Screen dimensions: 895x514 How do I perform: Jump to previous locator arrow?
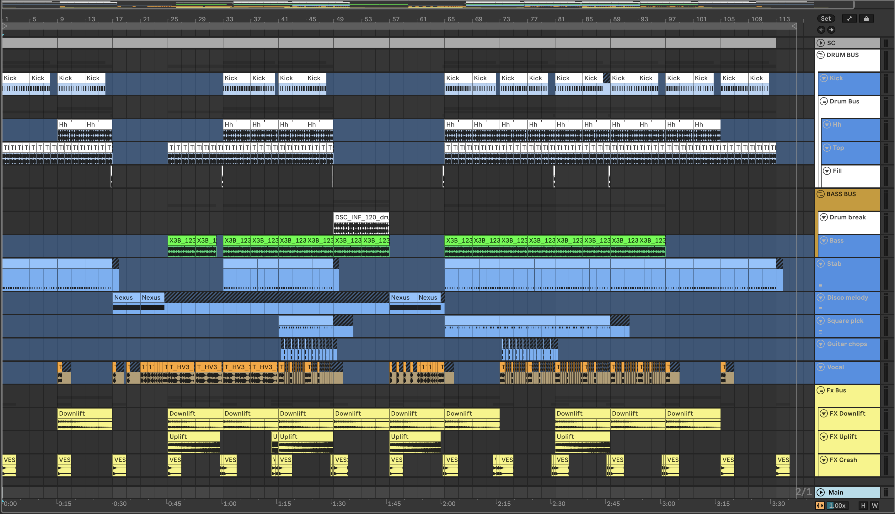(x=821, y=30)
